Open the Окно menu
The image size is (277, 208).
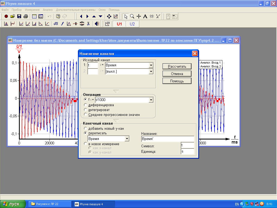[x=102, y=10]
